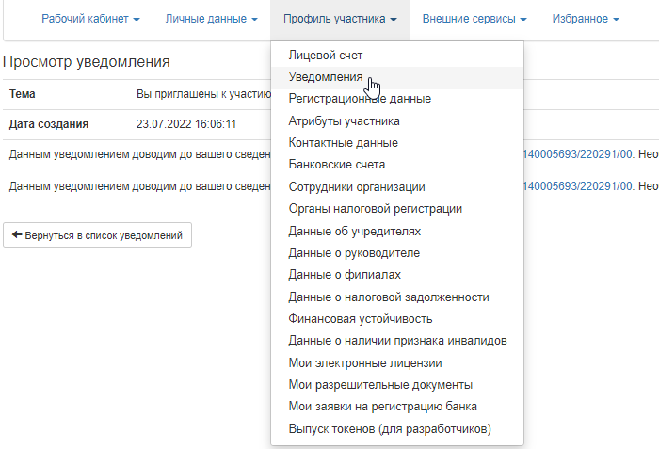Expand the Избранное dropdown
Image resolution: width=659 pixels, height=449 pixels.
click(585, 19)
